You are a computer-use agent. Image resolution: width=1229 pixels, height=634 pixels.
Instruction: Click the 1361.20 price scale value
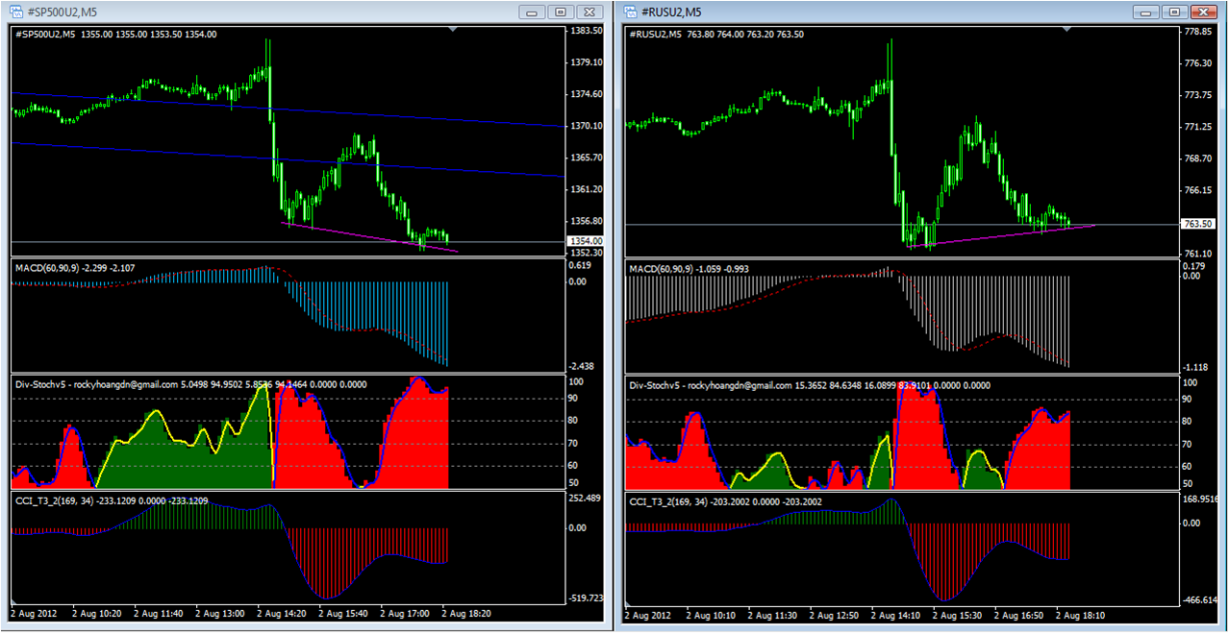586,189
